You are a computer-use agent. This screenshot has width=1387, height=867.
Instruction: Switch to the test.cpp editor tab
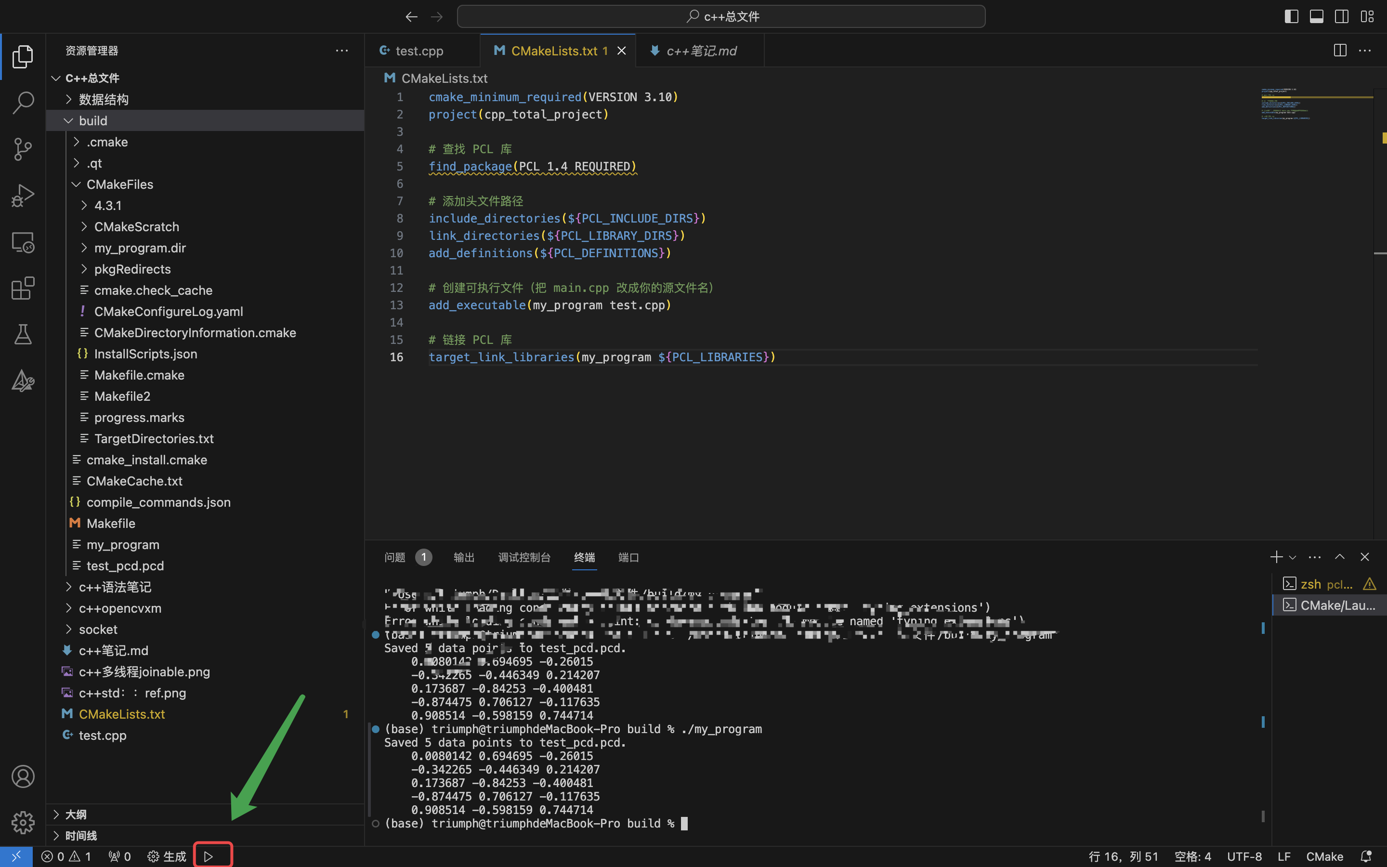(x=419, y=51)
